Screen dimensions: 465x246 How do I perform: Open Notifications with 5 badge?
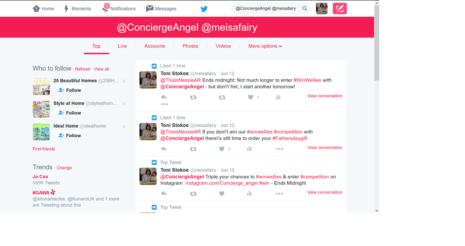119,8
